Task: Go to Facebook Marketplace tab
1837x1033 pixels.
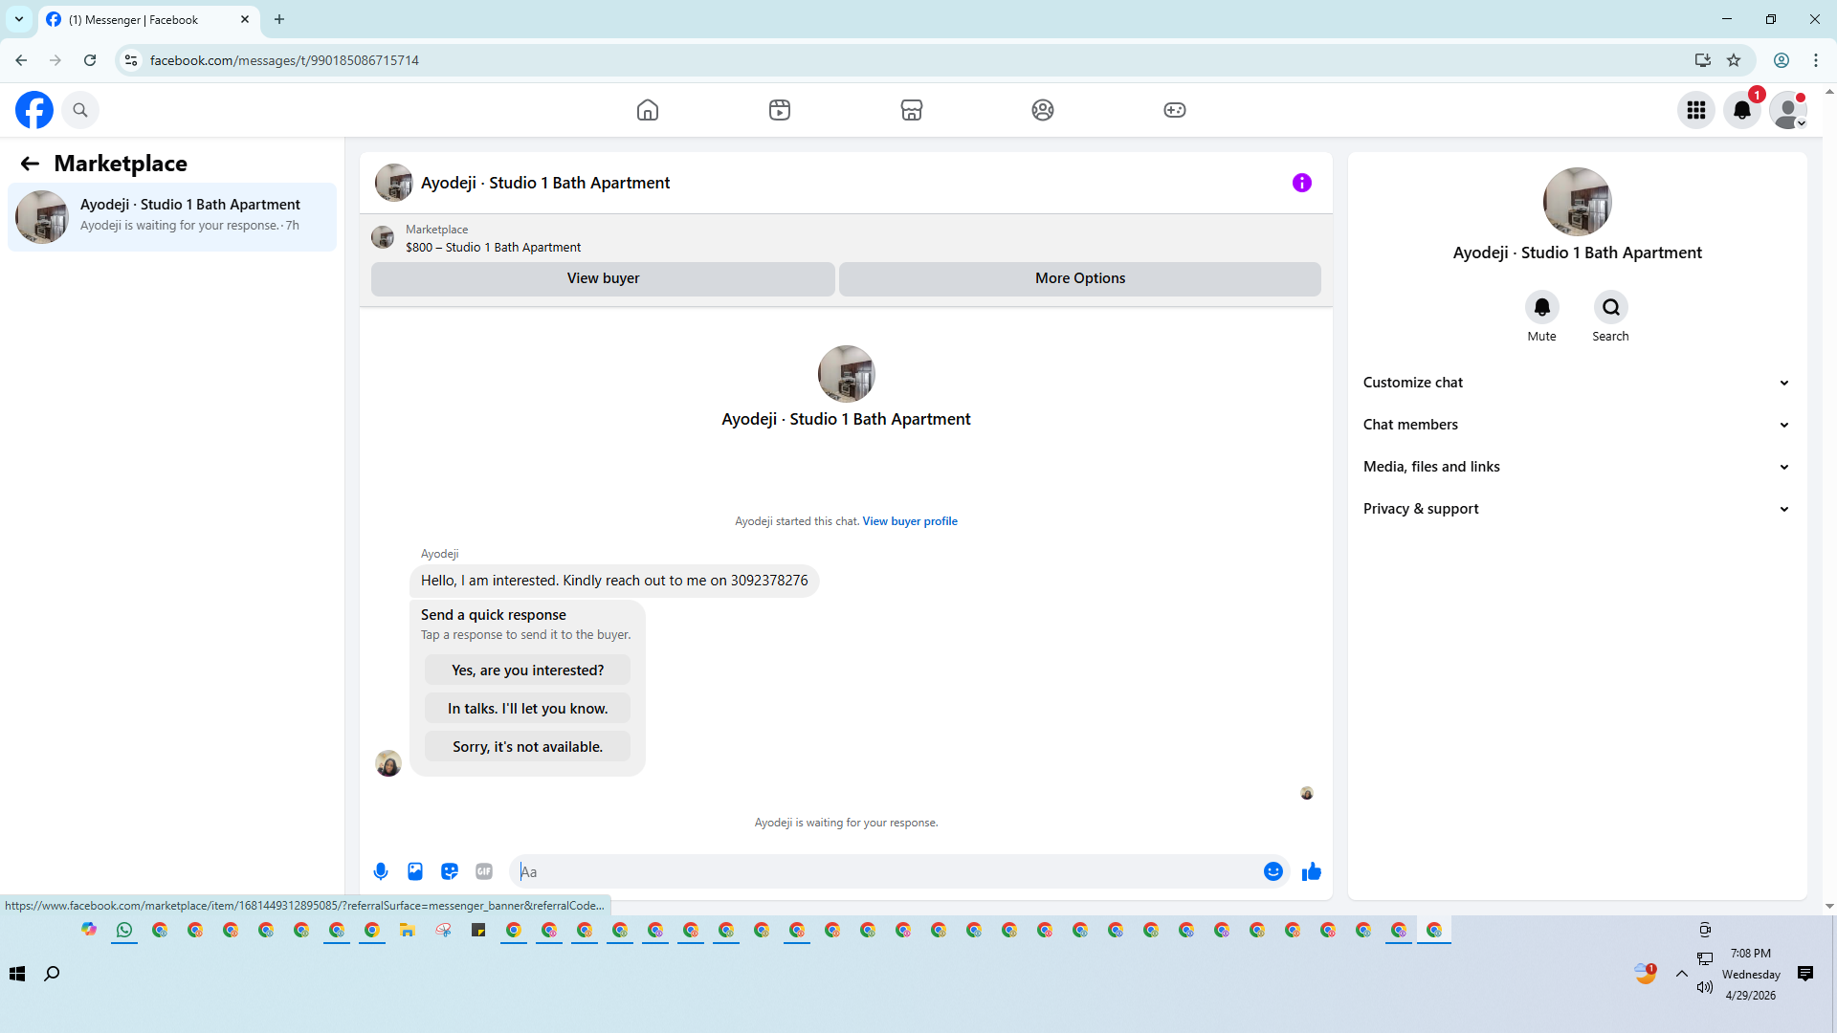Action: tap(911, 110)
